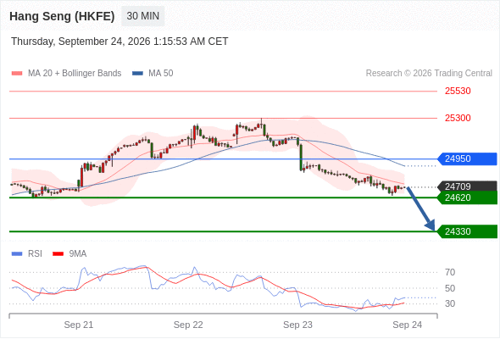Click the Thursday, September 24, 2026 timestamp

click(x=119, y=42)
